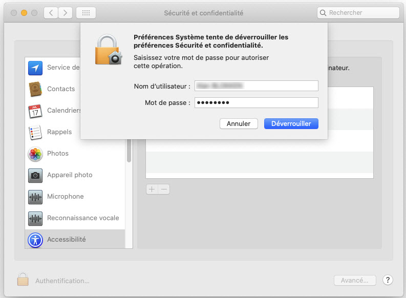Click the Nom d'utilisateur field
Viewport: 406px width, 298px height.
[256, 86]
